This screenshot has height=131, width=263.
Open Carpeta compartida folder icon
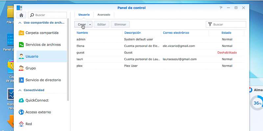21,33
